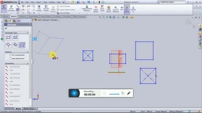Select the Arc sketch tool
This screenshot has width=202, height=113.
point(23,10)
